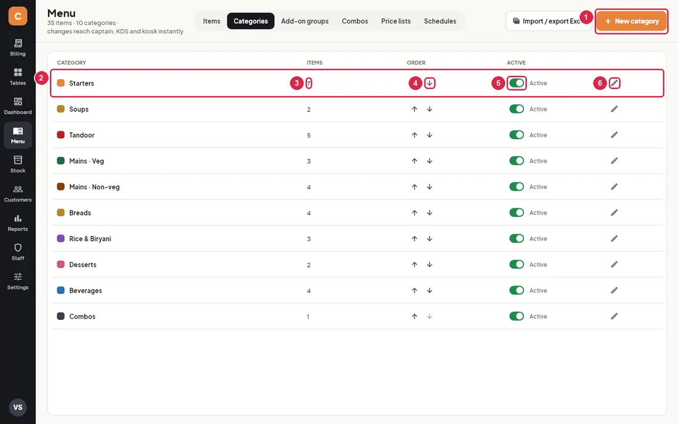Open the Add-on groups tab
Screen dimensions: 678x424
pyautogui.click(x=305, y=21)
